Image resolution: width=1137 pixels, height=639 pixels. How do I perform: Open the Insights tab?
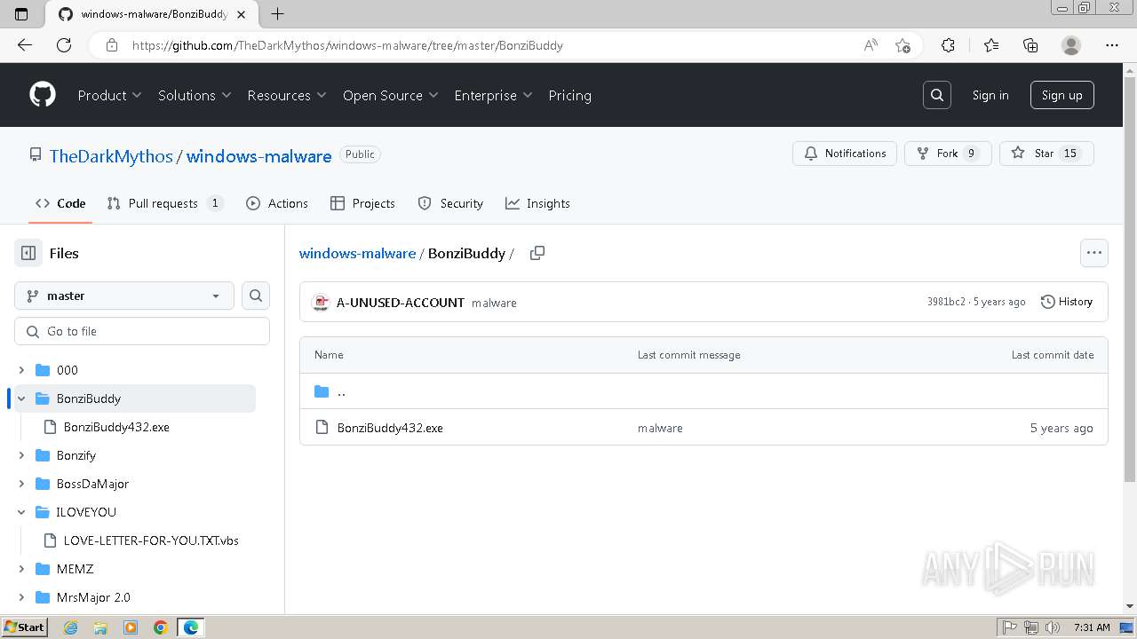coord(537,203)
